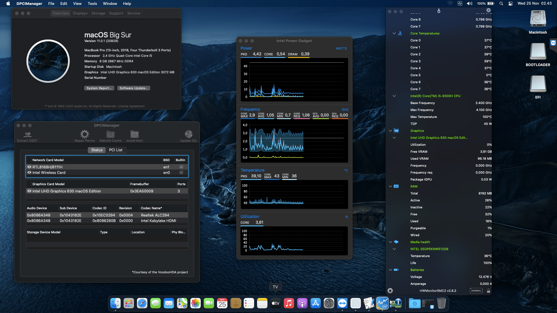Image resolution: width=557 pixels, height=313 pixels.
Task: Open Rebuild Cache in DPCIManager
Action: point(110,134)
